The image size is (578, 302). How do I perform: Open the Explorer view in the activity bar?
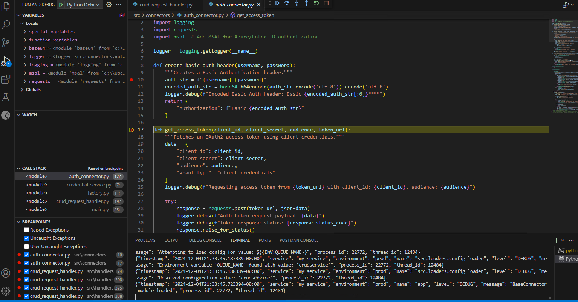(6, 7)
